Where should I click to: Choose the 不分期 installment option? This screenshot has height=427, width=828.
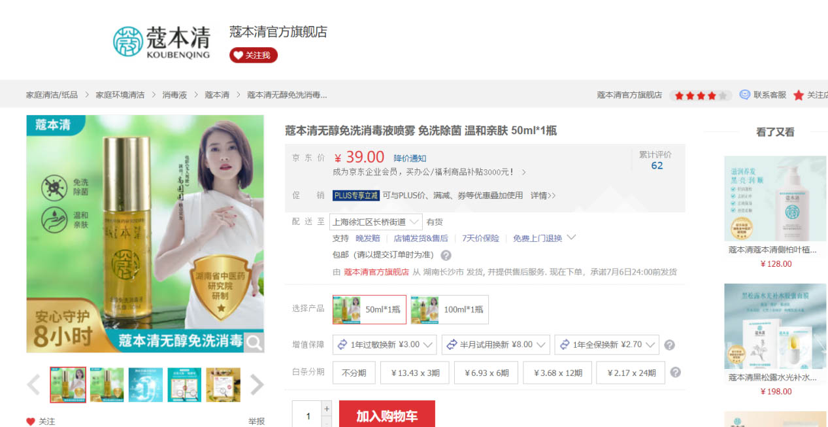click(x=354, y=373)
